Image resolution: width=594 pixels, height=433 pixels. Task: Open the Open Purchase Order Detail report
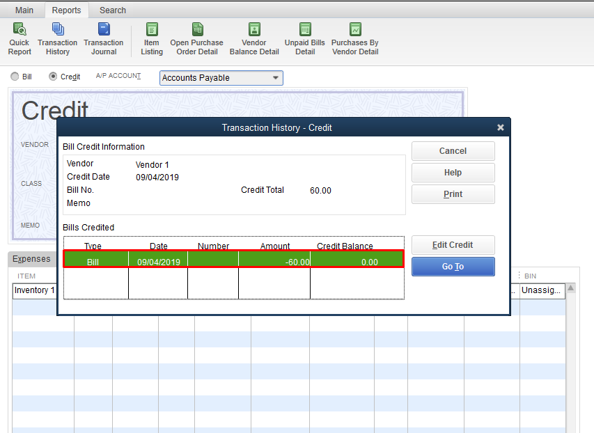(197, 38)
